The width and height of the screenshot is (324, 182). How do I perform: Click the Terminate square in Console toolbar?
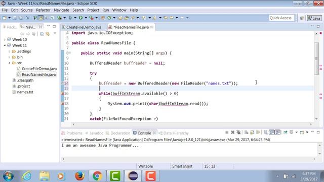click(x=227, y=132)
